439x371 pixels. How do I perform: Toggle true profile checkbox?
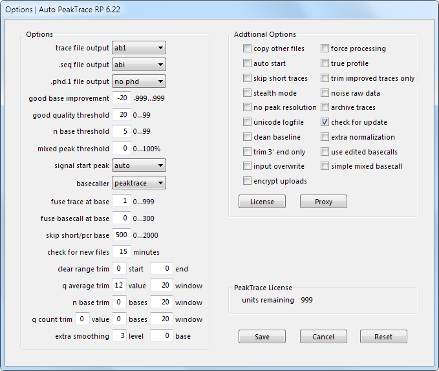pos(325,63)
